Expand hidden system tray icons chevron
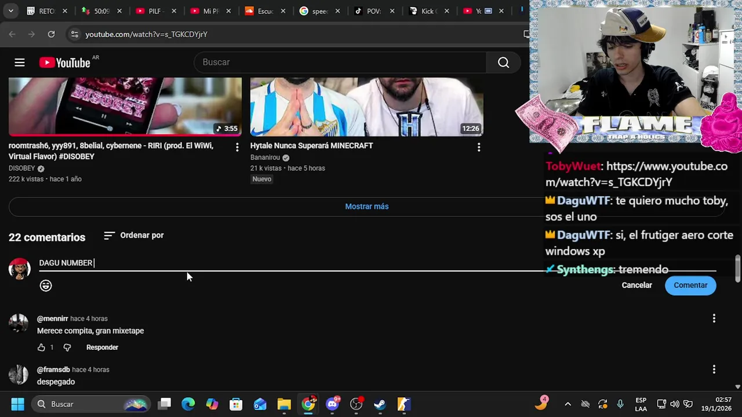 click(x=568, y=404)
